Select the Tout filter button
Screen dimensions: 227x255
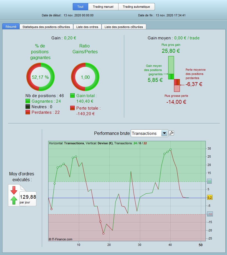point(80,7)
